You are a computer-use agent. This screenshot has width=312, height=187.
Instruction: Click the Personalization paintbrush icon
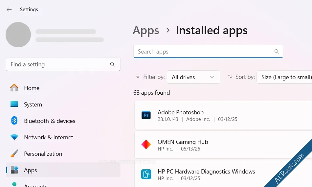14,153
